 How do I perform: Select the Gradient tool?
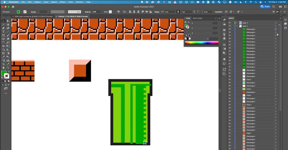(8, 53)
